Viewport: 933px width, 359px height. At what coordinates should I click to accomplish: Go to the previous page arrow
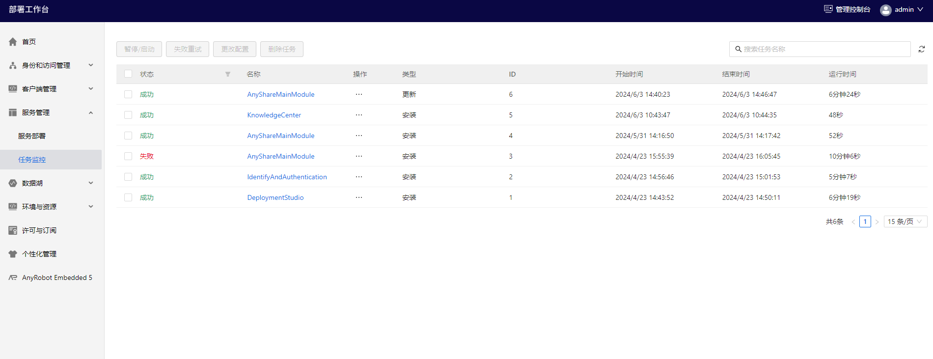[853, 222]
